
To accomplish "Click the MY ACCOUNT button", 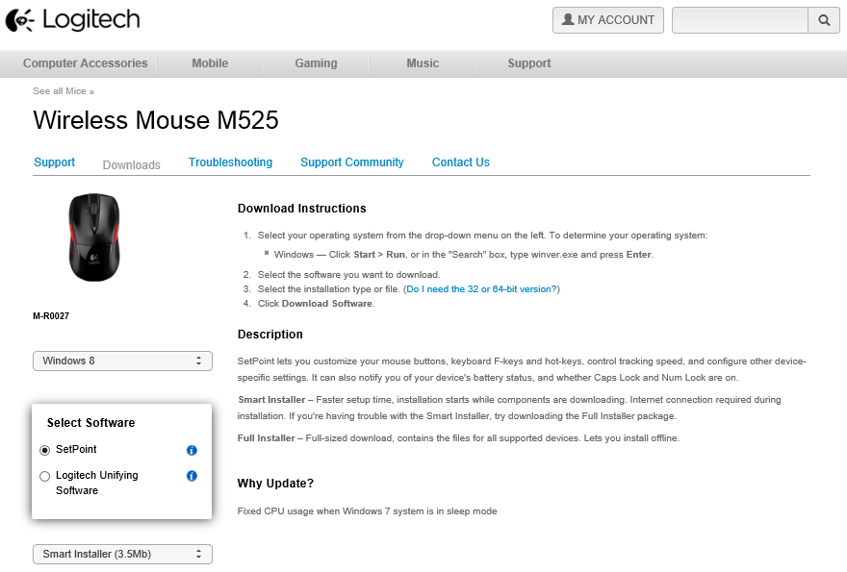I will (608, 19).
